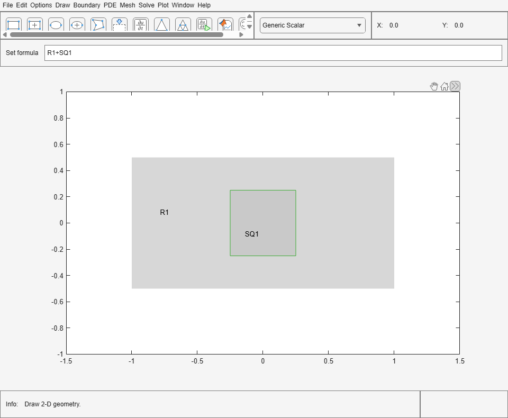This screenshot has height=418, width=508.
Task: Open the PDE specification dialog via ∂u/∂t icon
Action: (140, 24)
